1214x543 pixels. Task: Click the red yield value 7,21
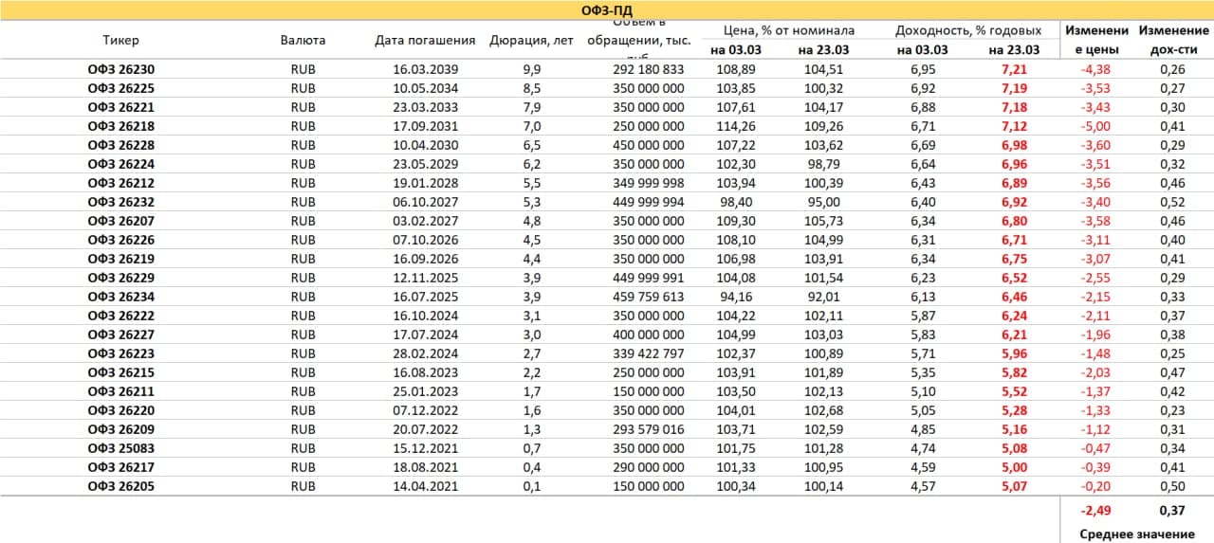[x=1014, y=69]
